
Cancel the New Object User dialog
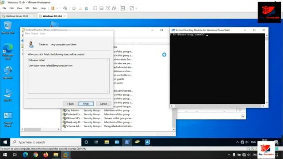click(103, 104)
